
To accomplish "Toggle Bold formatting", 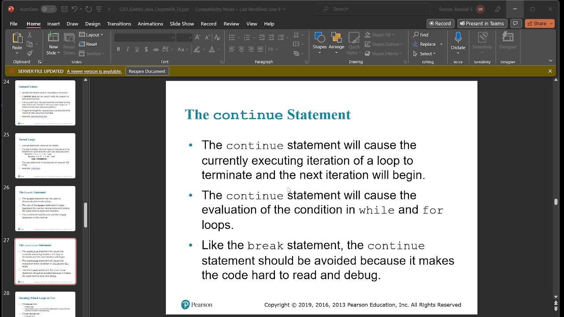I will [118, 49].
